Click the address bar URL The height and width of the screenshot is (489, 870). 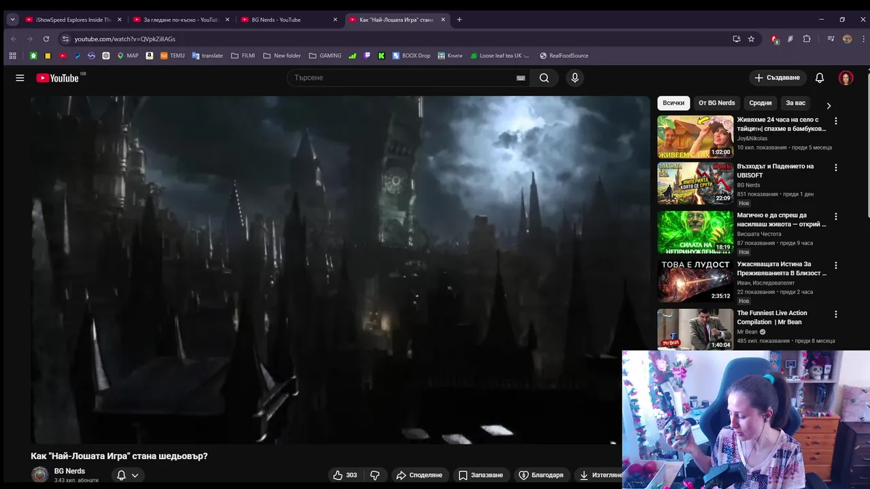pyautogui.click(x=125, y=39)
